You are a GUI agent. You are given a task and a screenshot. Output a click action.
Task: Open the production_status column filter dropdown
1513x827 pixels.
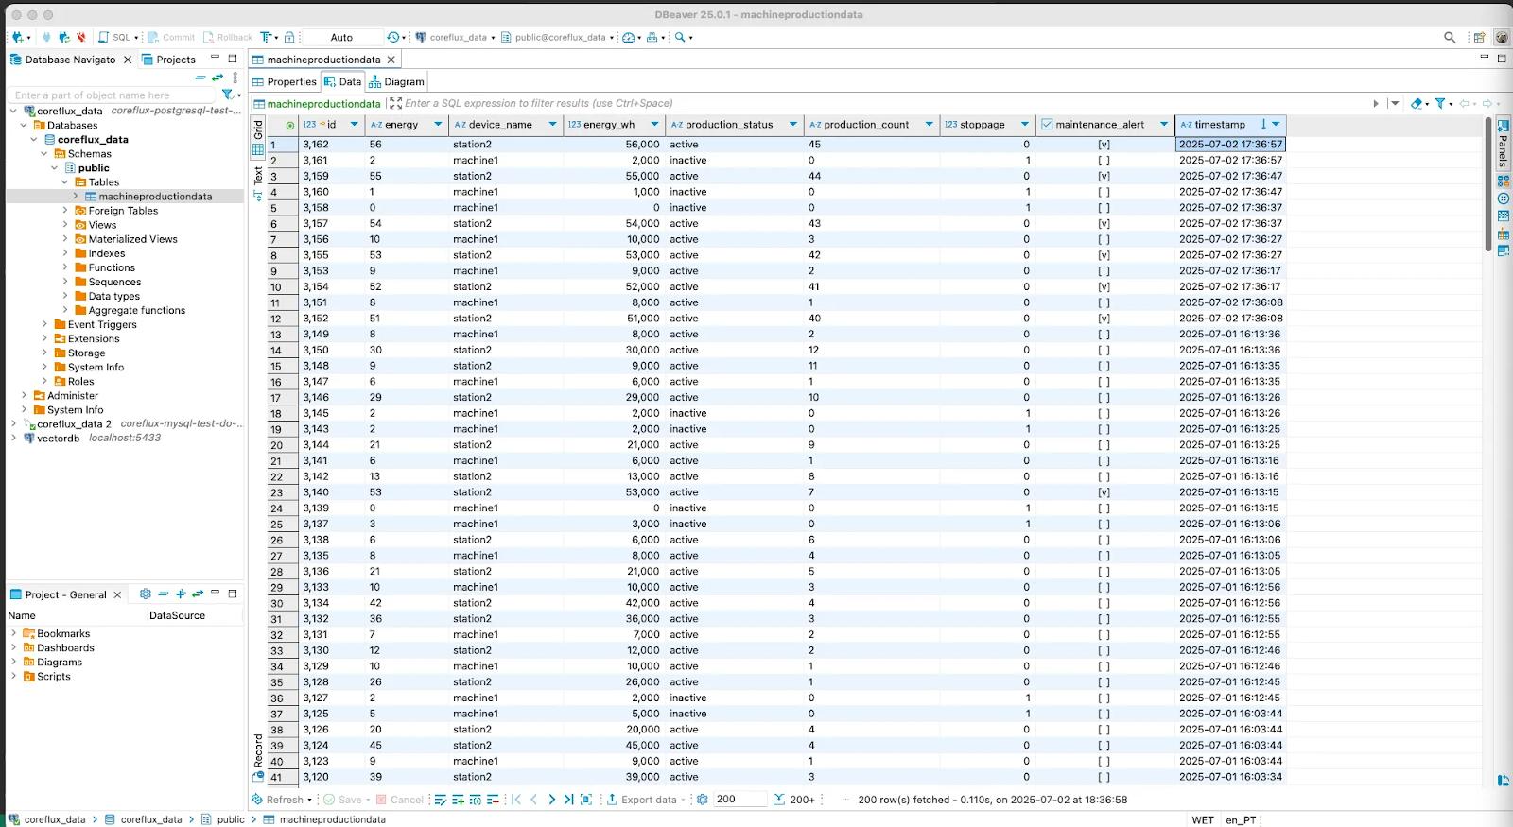(793, 125)
